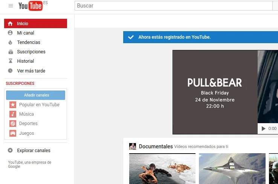Image resolution: width=278 pixels, height=184 pixels.
Task: Click the SUSCRIPCIONES section heading
Action: point(20,83)
